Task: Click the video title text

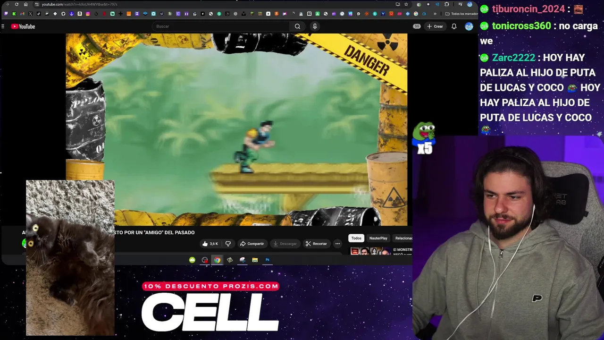Action: (x=154, y=232)
